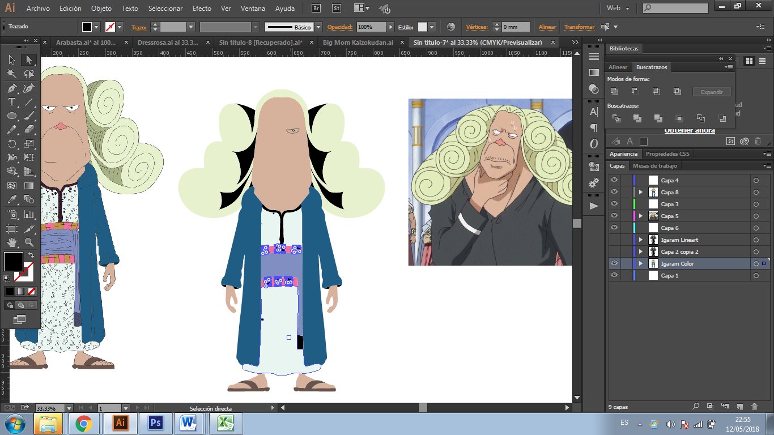Click the Trazo label link

pyautogui.click(x=139, y=27)
